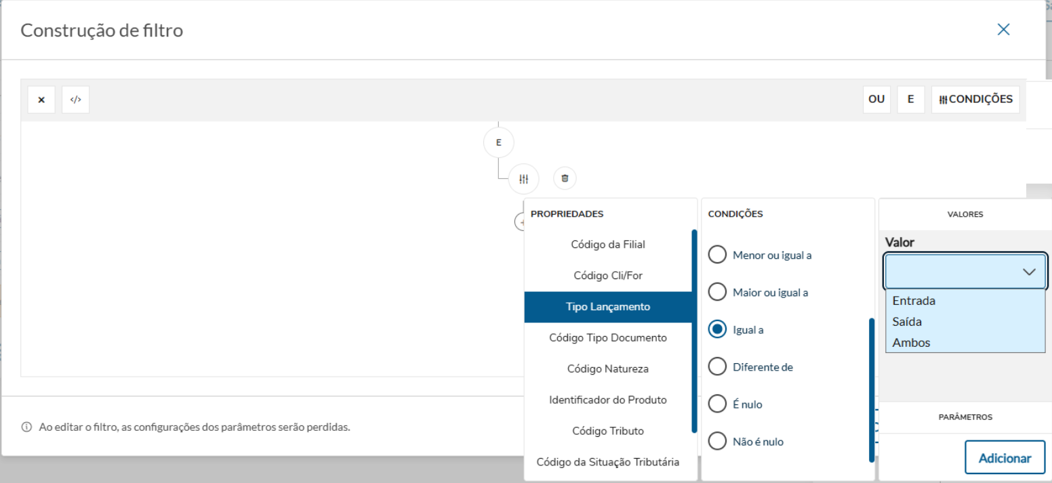
Task: Click the condition sliders node icon
Action: click(523, 179)
